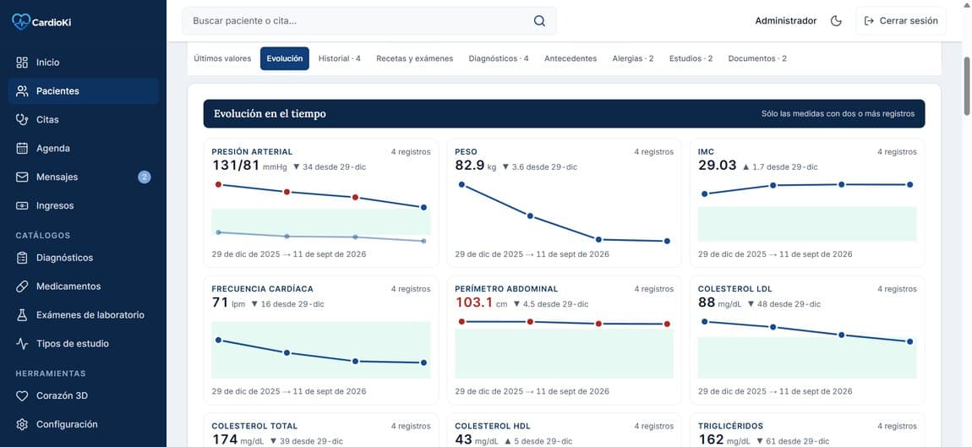
Task: Open the Inicio page
Action: [84, 62]
